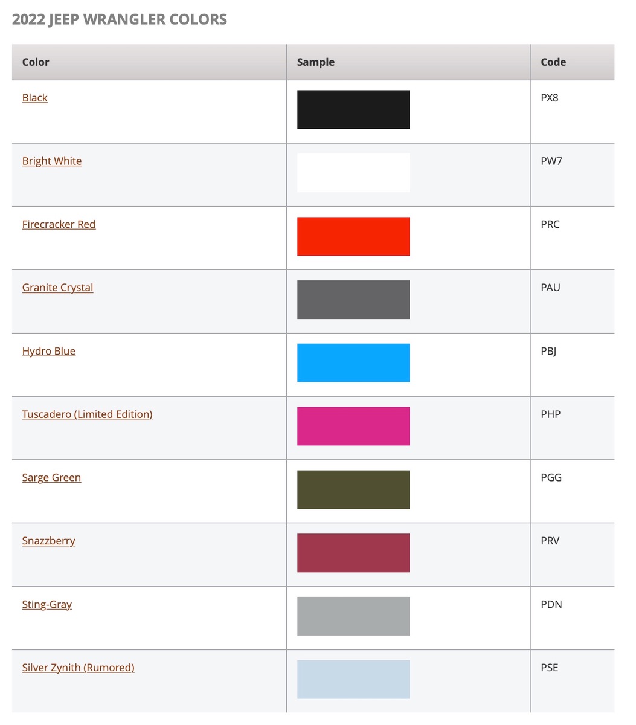Follow the Granite Crystal link
The height and width of the screenshot is (725, 636).
[57, 288]
